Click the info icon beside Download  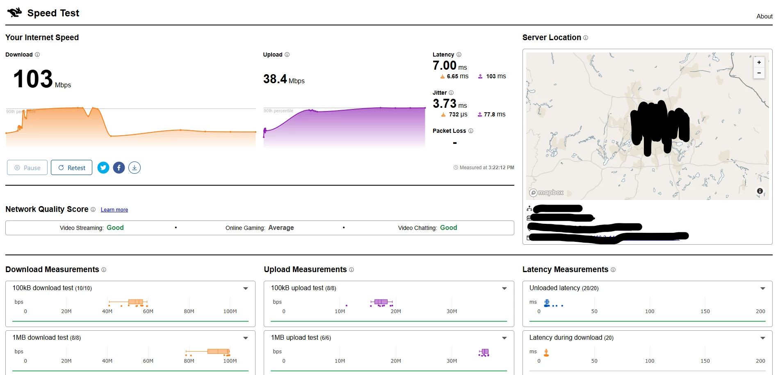pos(37,55)
